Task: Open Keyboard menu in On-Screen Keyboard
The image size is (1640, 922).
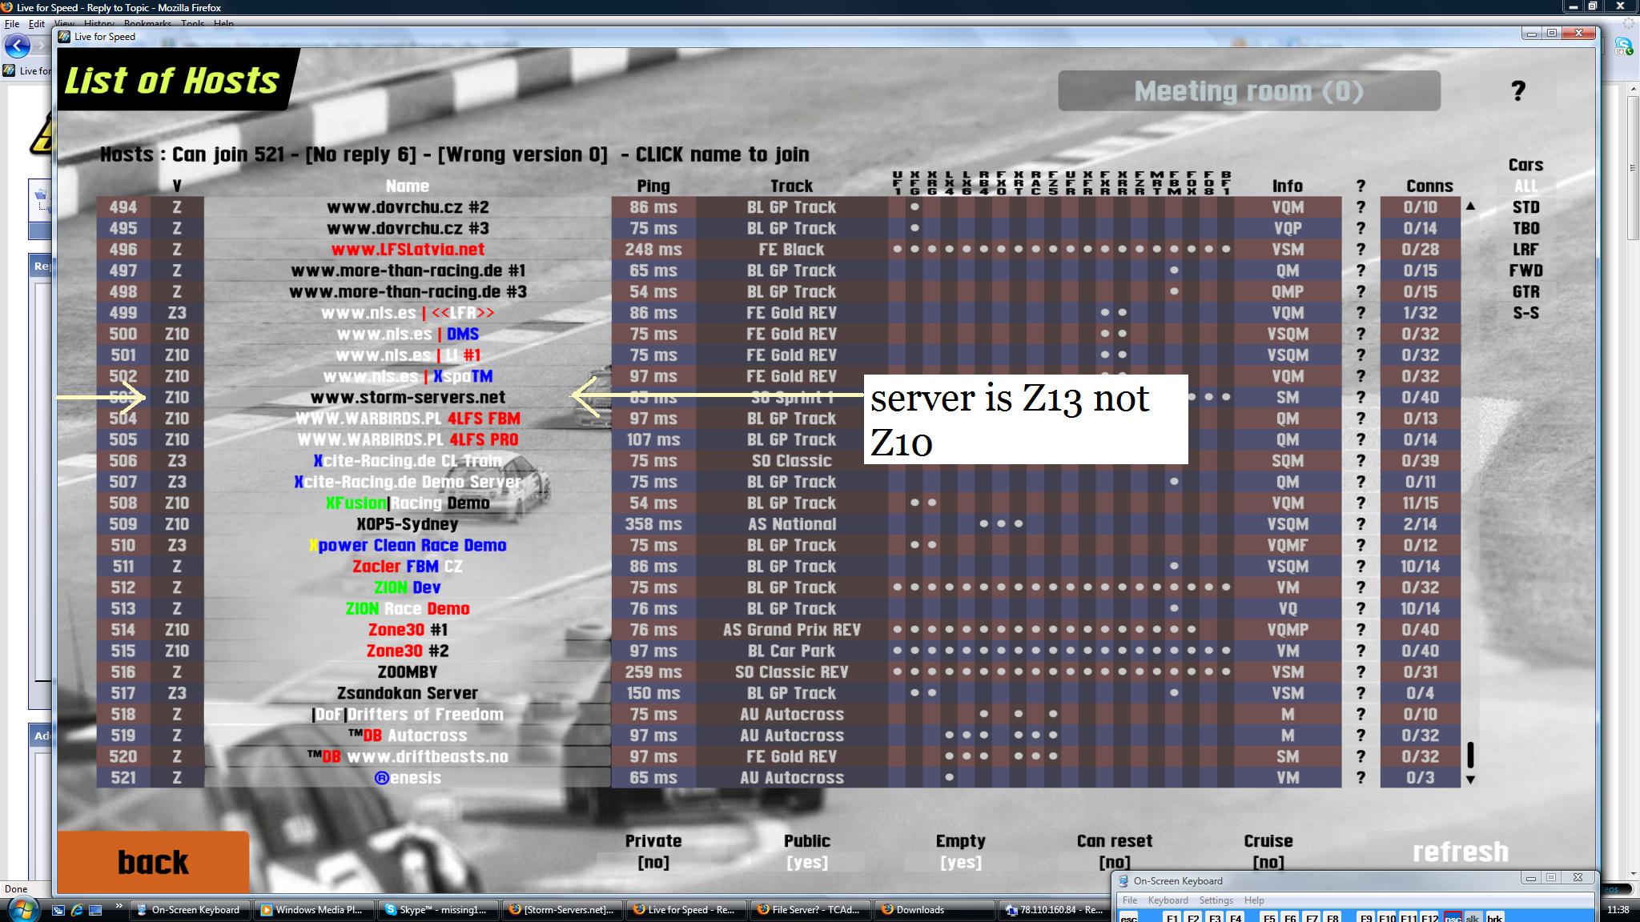Action: [1168, 900]
